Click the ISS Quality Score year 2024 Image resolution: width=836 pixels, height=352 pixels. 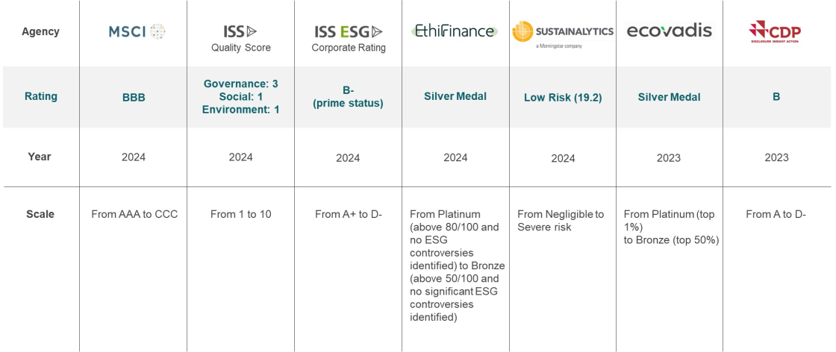click(x=240, y=157)
